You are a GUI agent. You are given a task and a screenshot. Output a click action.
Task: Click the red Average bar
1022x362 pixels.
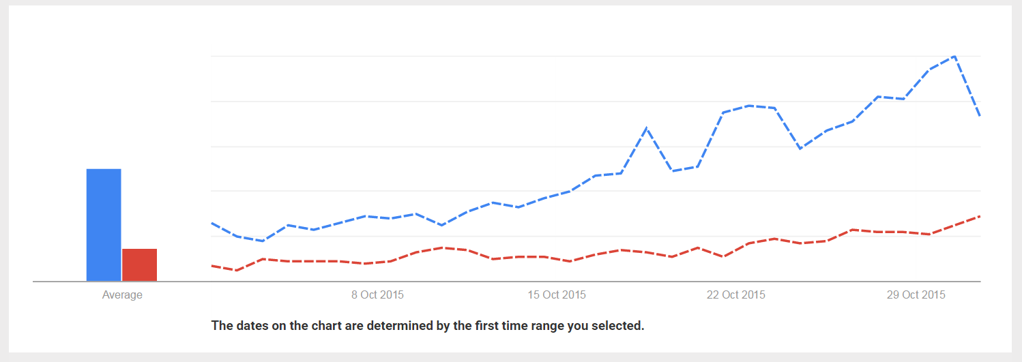139,265
